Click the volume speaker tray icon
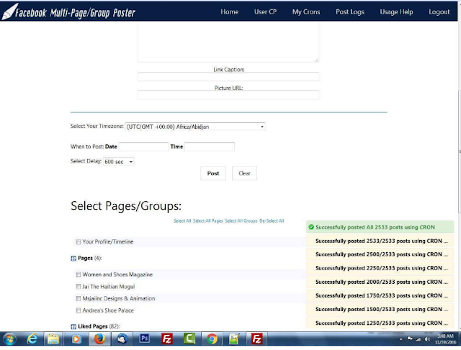Image resolution: width=461 pixels, height=350 pixels. tap(427, 339)
